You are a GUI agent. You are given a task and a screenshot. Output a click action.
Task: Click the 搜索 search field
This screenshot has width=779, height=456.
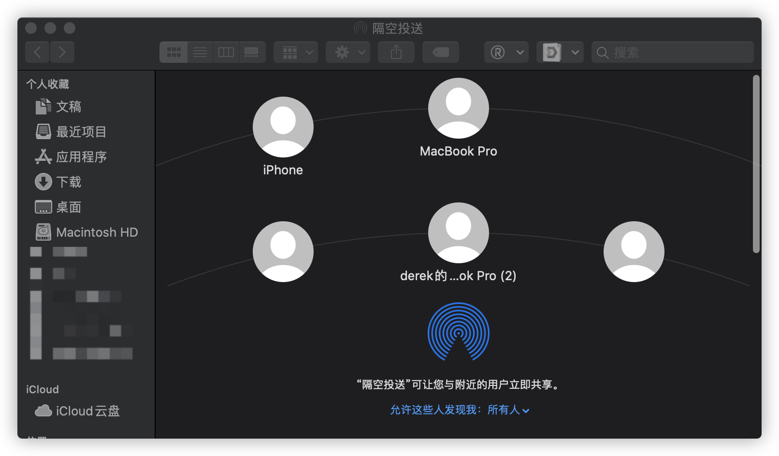click(672, 52)
